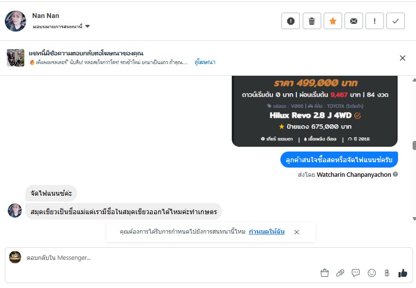Mark conversation done with checkmark icon

396,21
